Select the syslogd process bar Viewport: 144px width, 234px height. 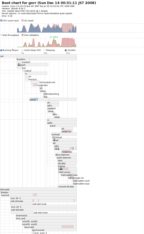point(64,135)
